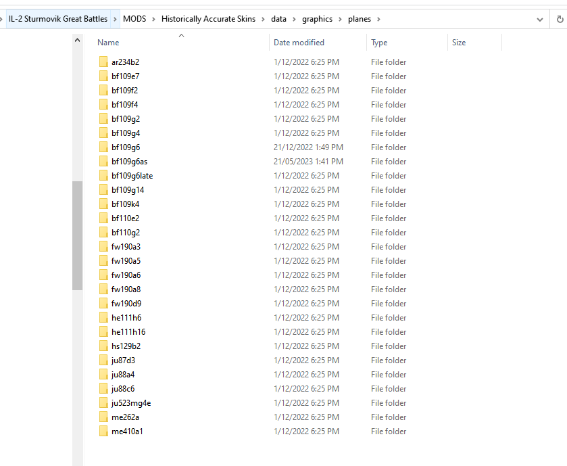
Task: Select the bf109g14 folder icon
Action: [x=103, y=189]
